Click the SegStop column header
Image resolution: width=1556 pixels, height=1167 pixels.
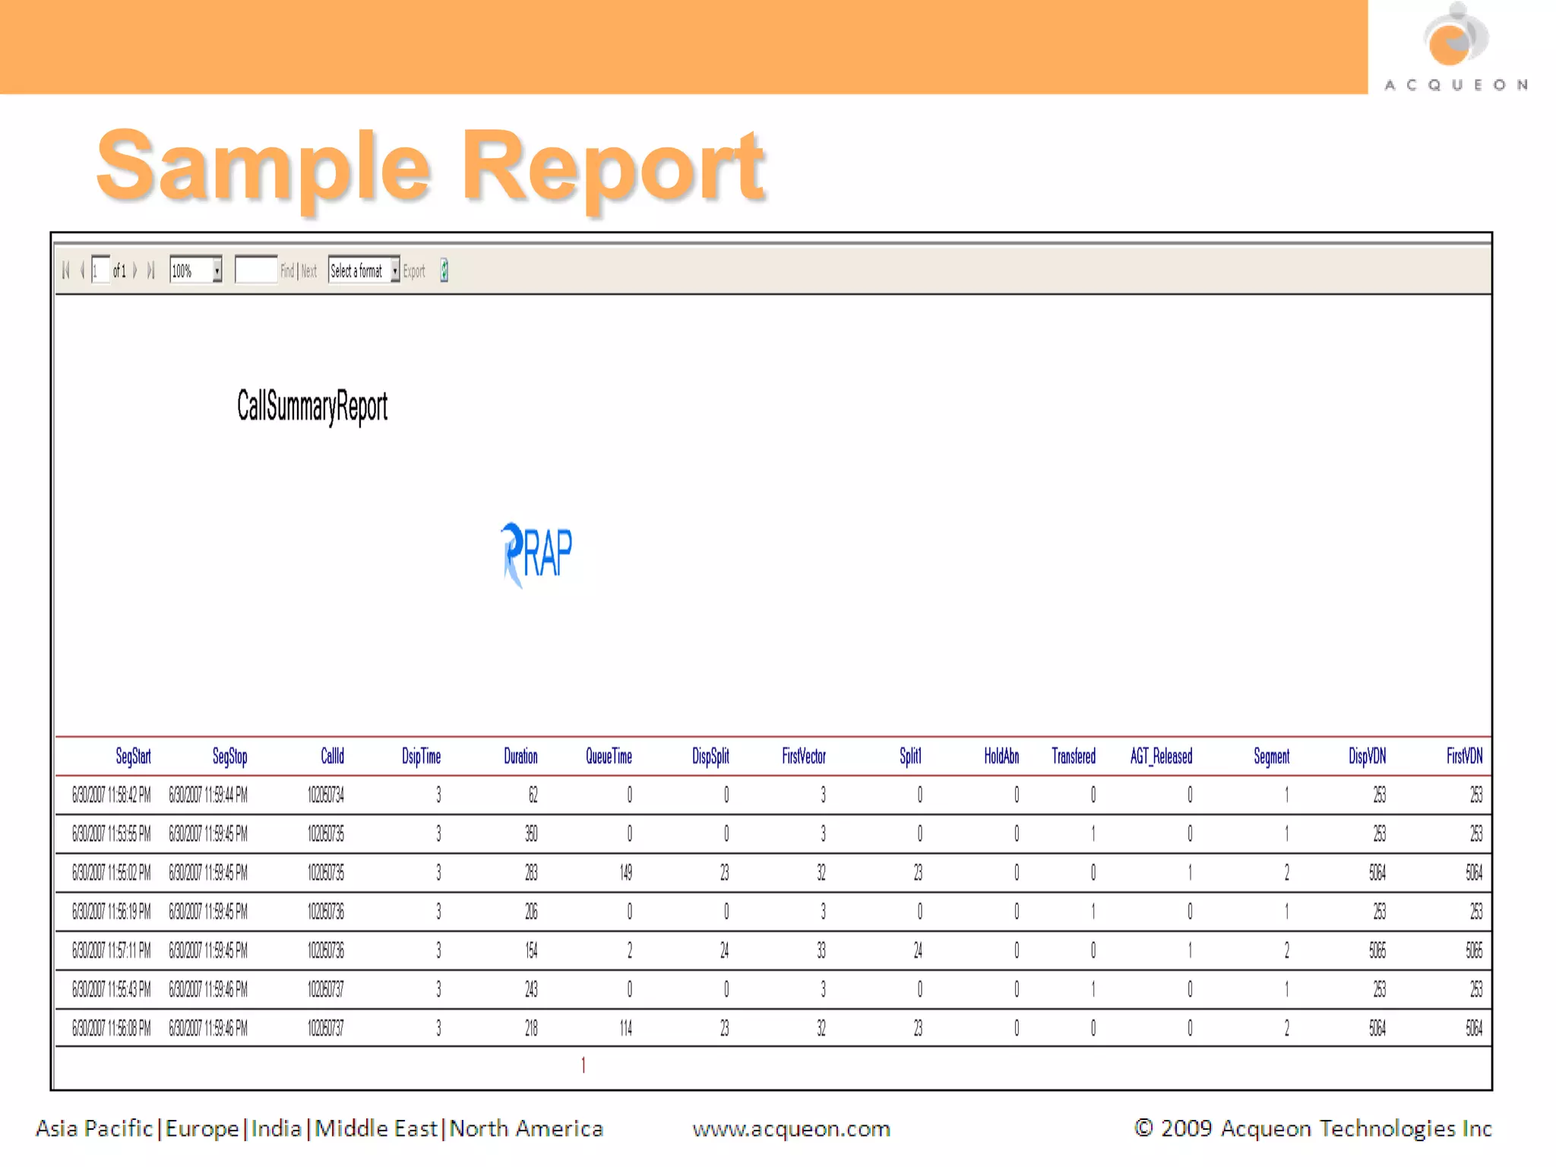click(229, 756)
